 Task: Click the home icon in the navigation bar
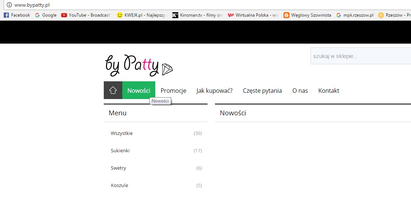pyautogui.click(x=113, y=91)
